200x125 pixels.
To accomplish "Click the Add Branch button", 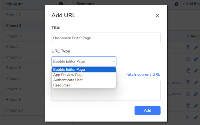I will 191,4.
